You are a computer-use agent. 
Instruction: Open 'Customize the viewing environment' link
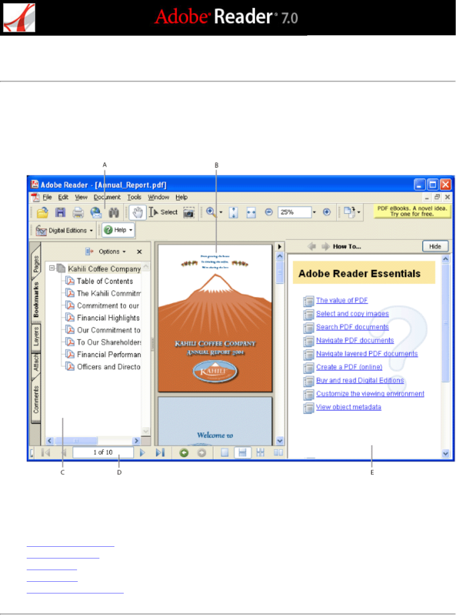[x=370, y=393]
